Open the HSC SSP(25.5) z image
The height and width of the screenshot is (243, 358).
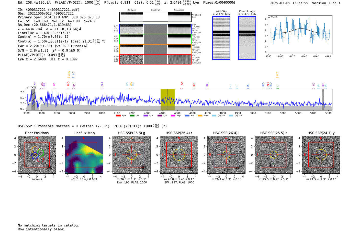[274, 155]
